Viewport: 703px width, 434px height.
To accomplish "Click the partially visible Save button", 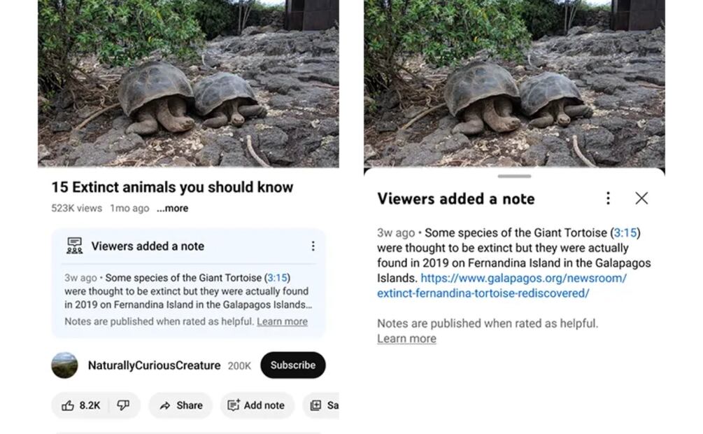I will [323, 405].
